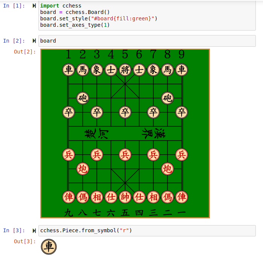Run the first cell using its run icon
The width and height of the screenshot is (263, 256).
tap(34, 6)
